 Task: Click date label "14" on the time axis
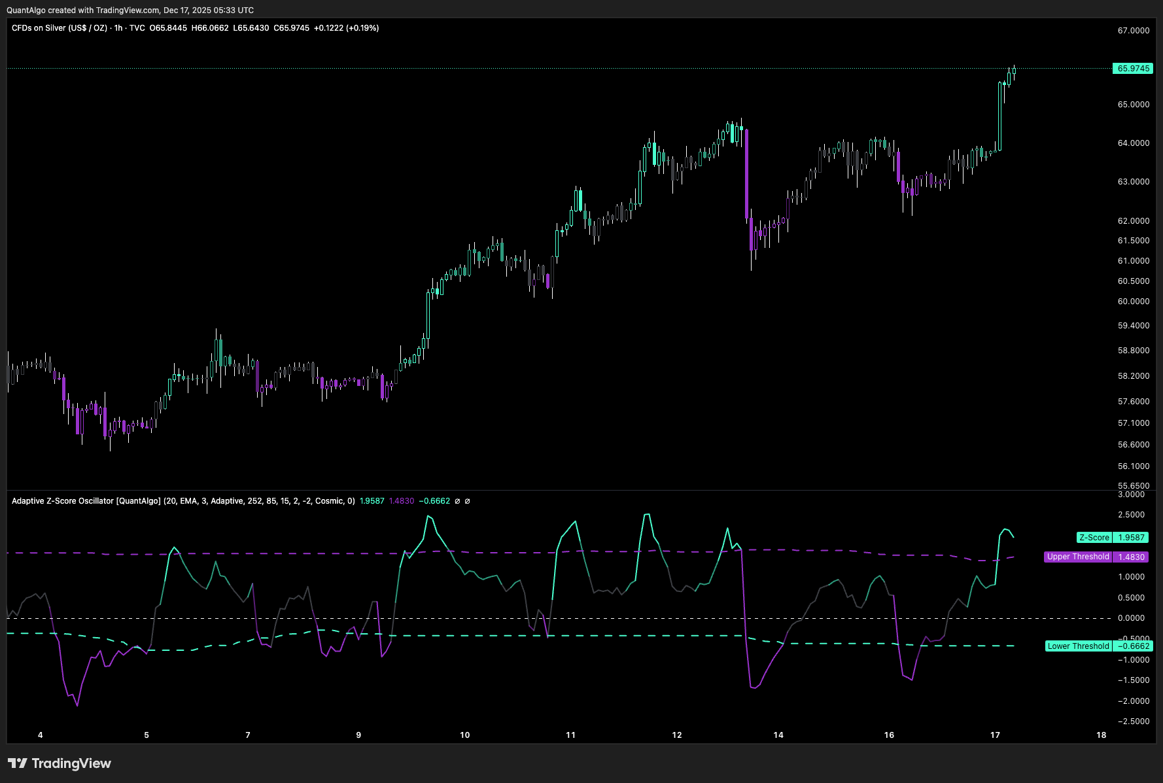[778, 735]
